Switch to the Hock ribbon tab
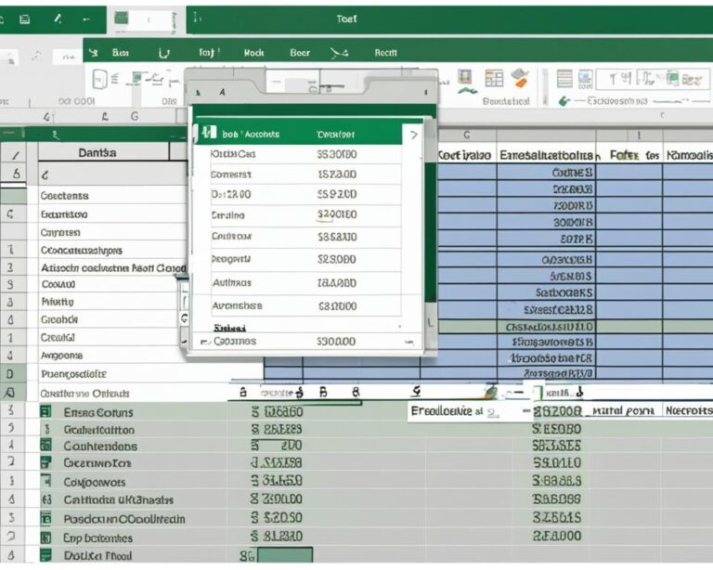Image resolution: width=713 pixels, height=570 pixels. coord(253,53)
